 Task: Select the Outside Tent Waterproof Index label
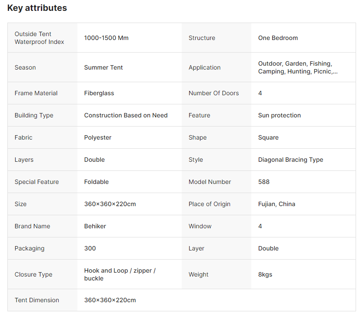click(x=39, y=38)
